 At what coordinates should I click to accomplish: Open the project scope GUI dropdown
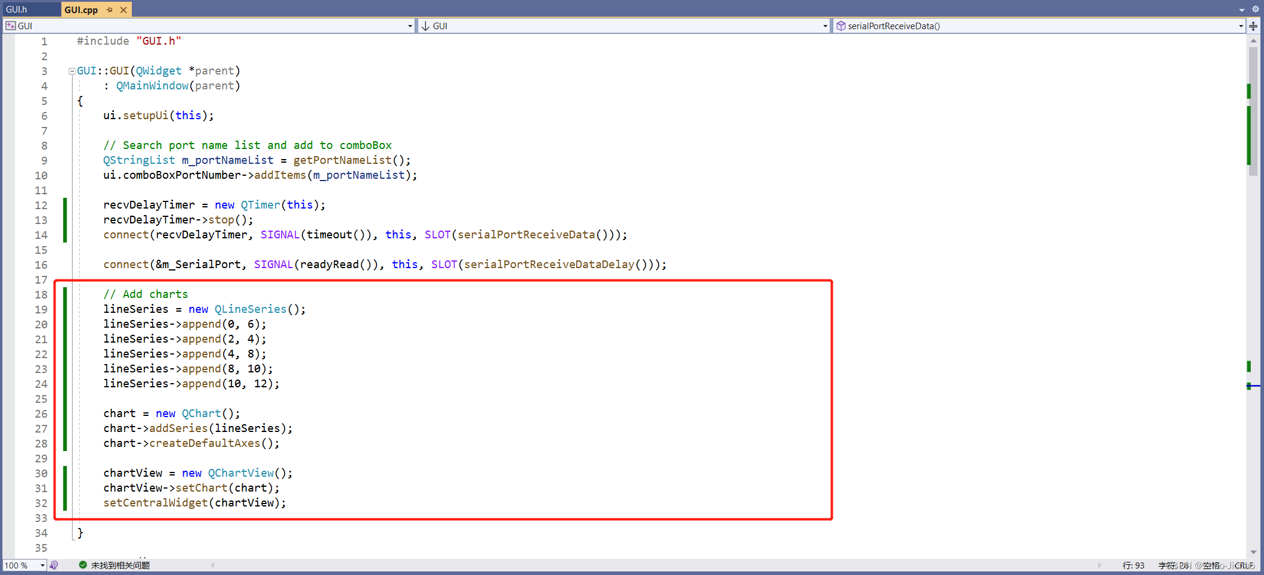point(209,26)
